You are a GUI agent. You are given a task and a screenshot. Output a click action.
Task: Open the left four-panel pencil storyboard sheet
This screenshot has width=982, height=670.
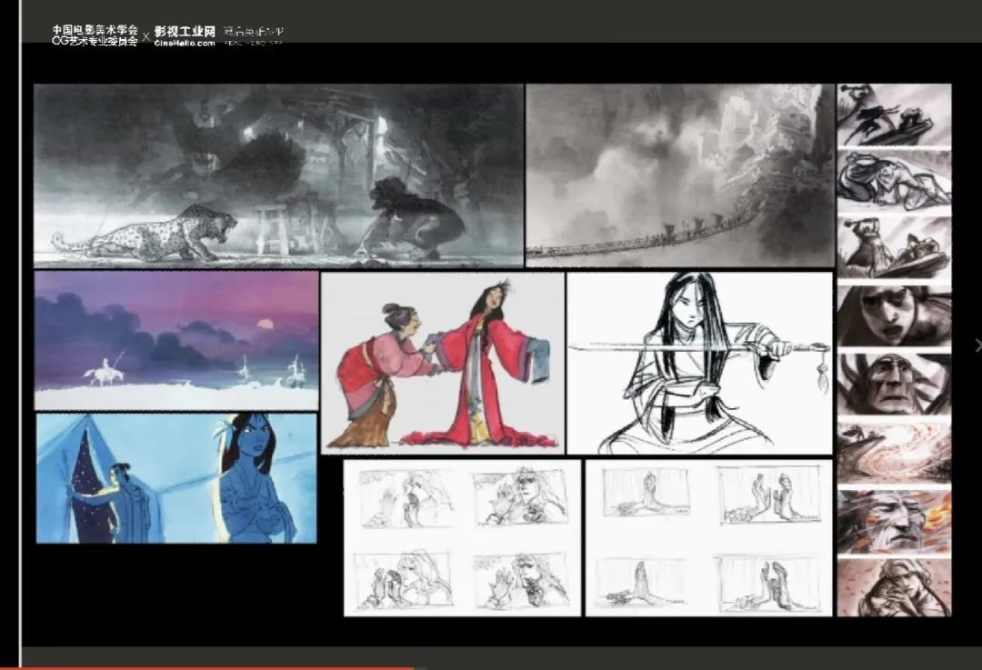click(x=462, y=538)
